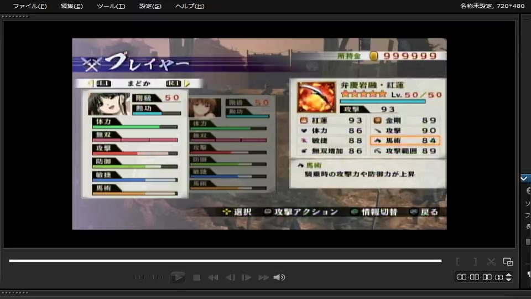The image size is (531, 299).
Task: Click the speaker volume icon
Action: (x=279, y=277)
